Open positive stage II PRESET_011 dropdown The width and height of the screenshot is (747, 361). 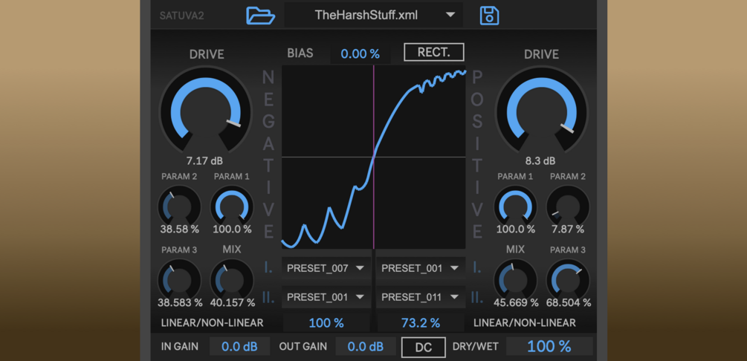point(421,297)
